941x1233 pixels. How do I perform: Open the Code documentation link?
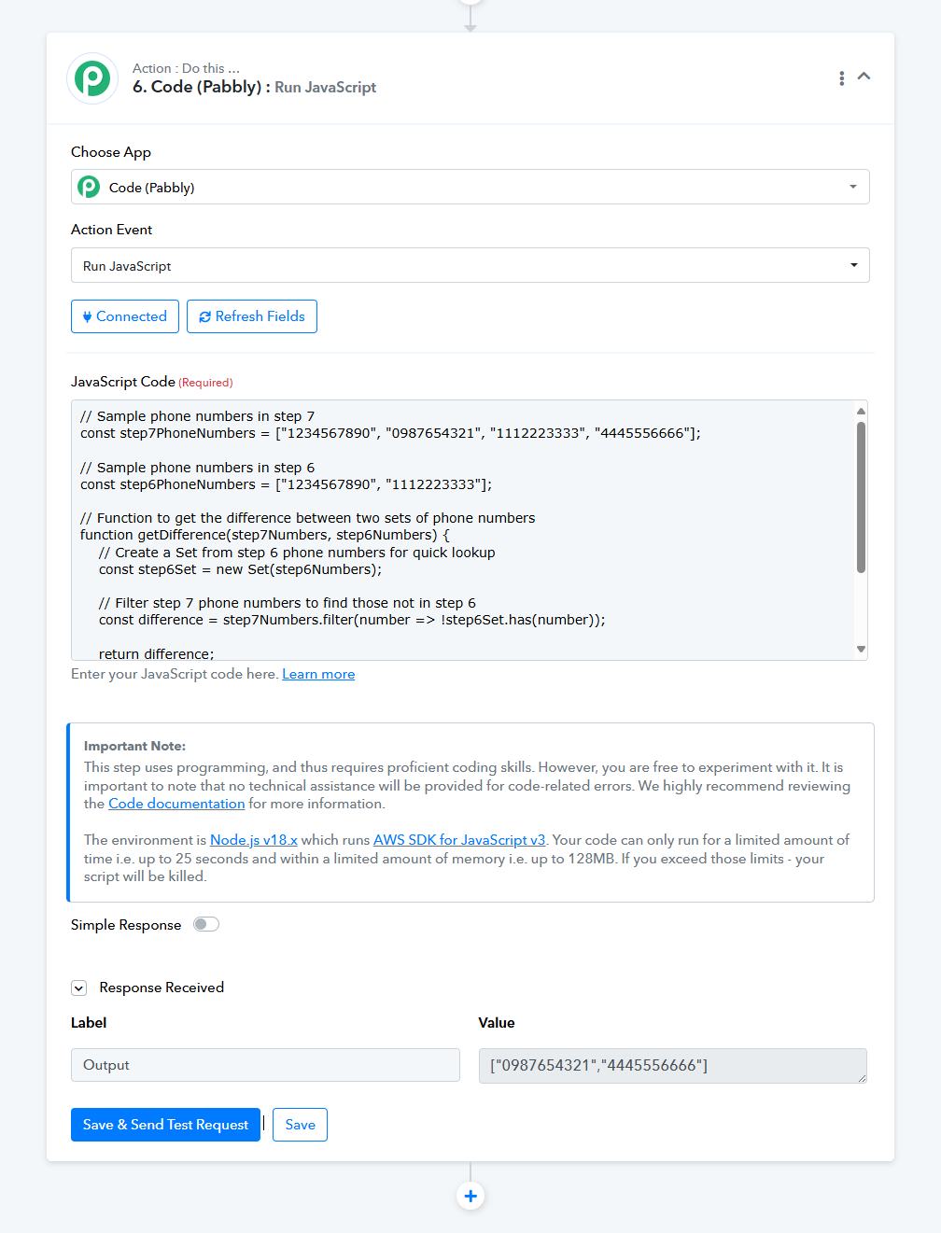[176, 804]
